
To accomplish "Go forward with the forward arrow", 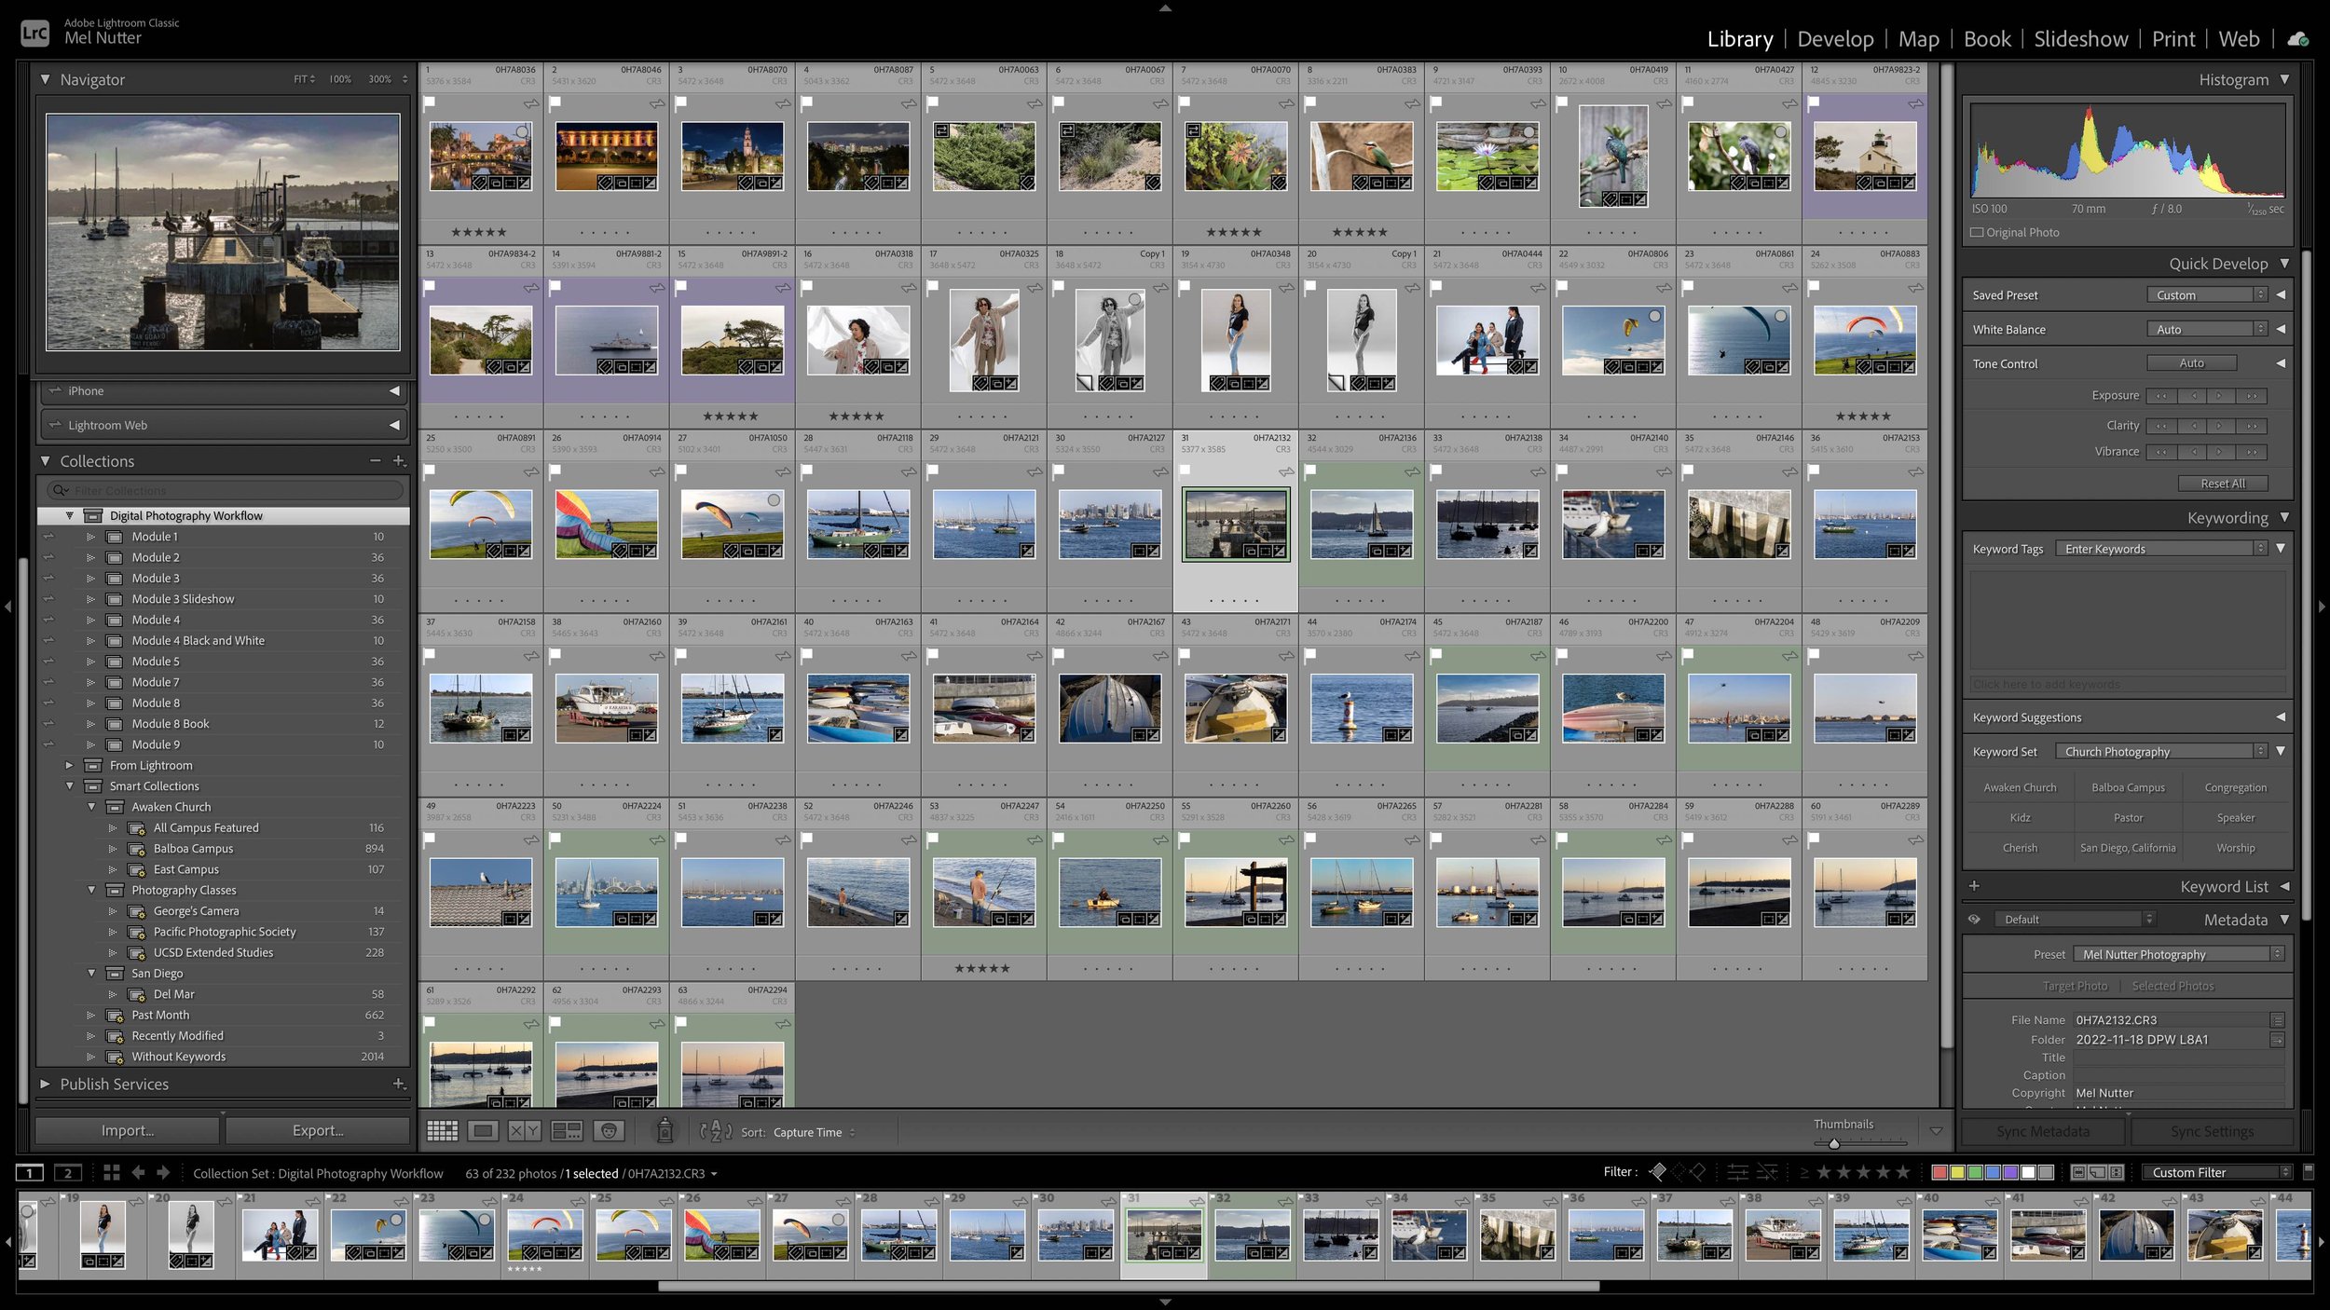I will 163,1173.
